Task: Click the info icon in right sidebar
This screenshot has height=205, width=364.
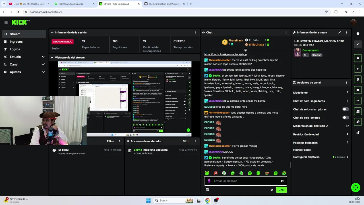Action: click(x=358, y=34)
